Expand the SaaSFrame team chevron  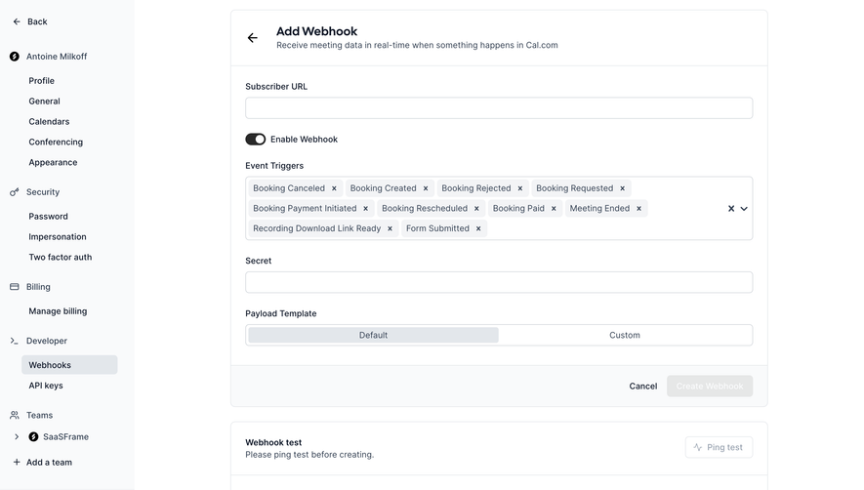(17, 436)
